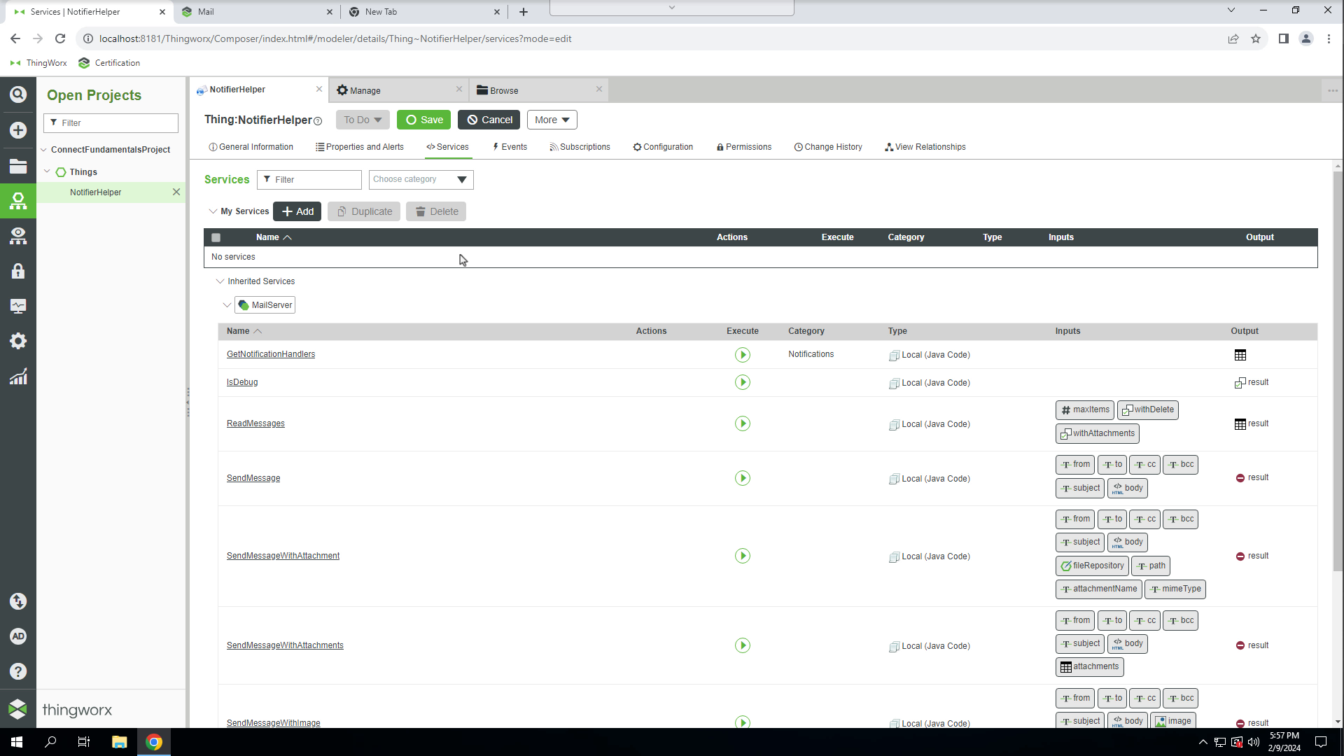Open the Import/Export icon in sidebar
1344x756 pixels.
point(18,601)
